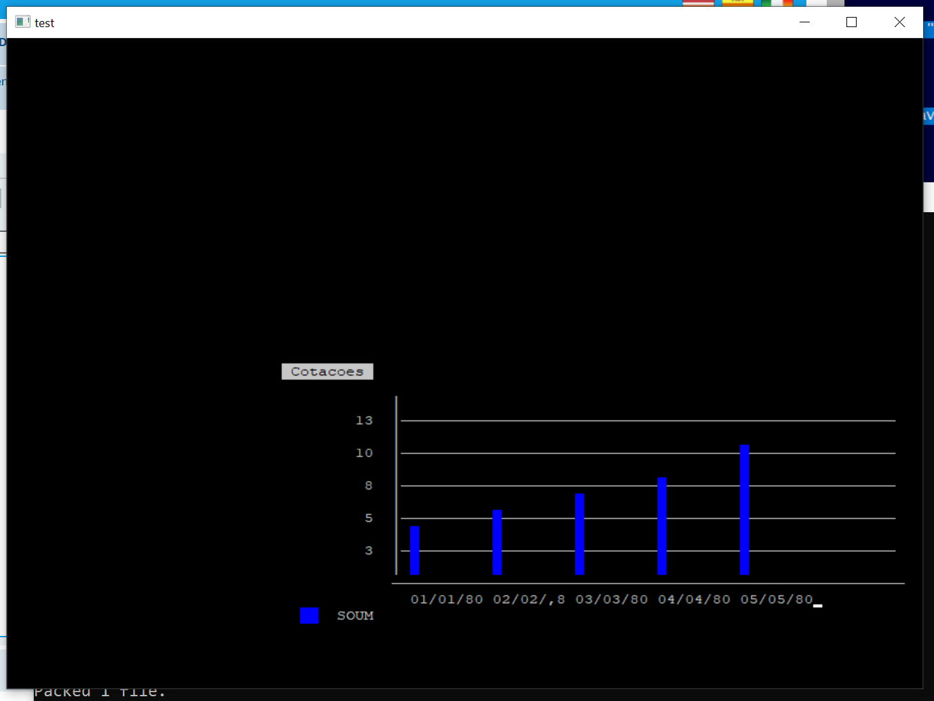Select the 03/03/80 date label

click(x=612, y=599)
